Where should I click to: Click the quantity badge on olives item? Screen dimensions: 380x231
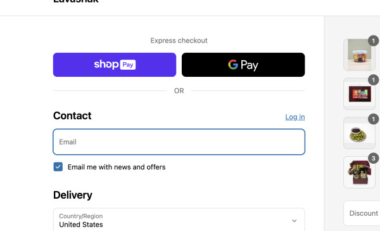tap(374, 119)
